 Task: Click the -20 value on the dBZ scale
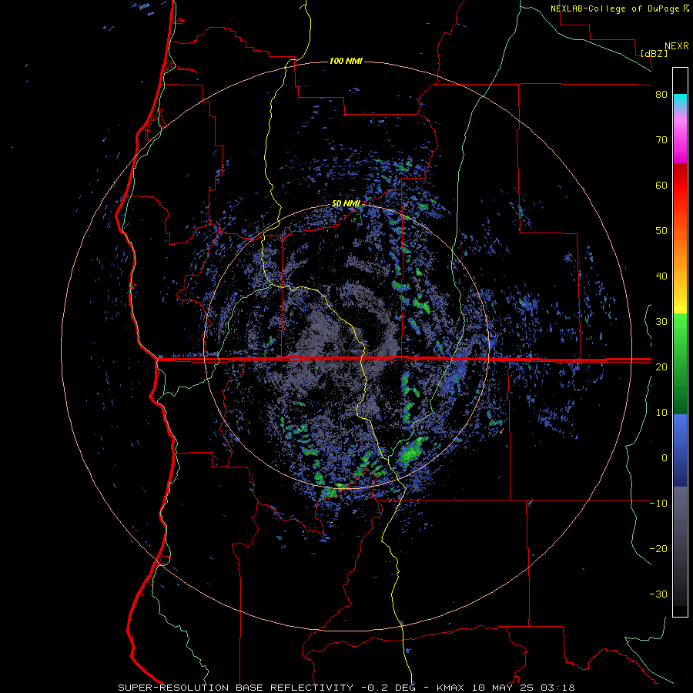[x=658, y=549]
